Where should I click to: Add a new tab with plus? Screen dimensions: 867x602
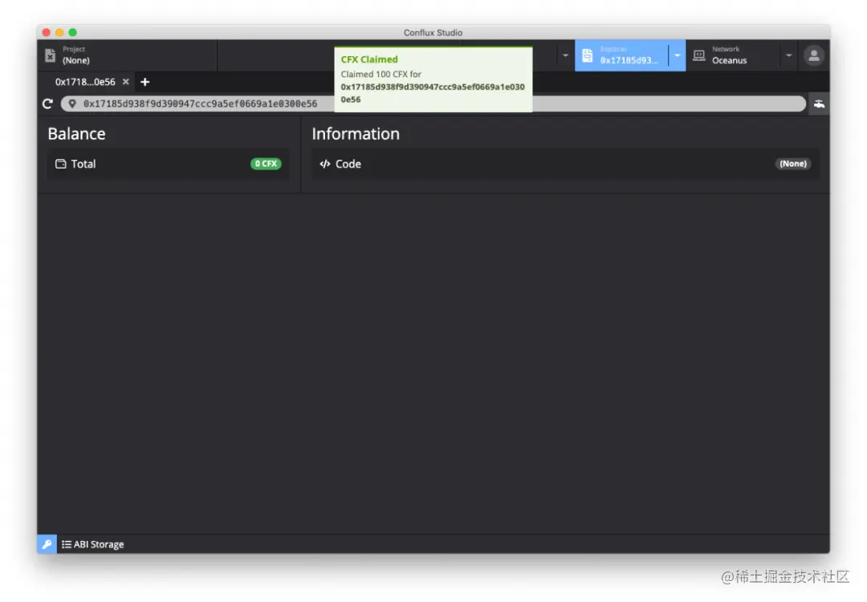pyautogui.click(x=144, y=82)
